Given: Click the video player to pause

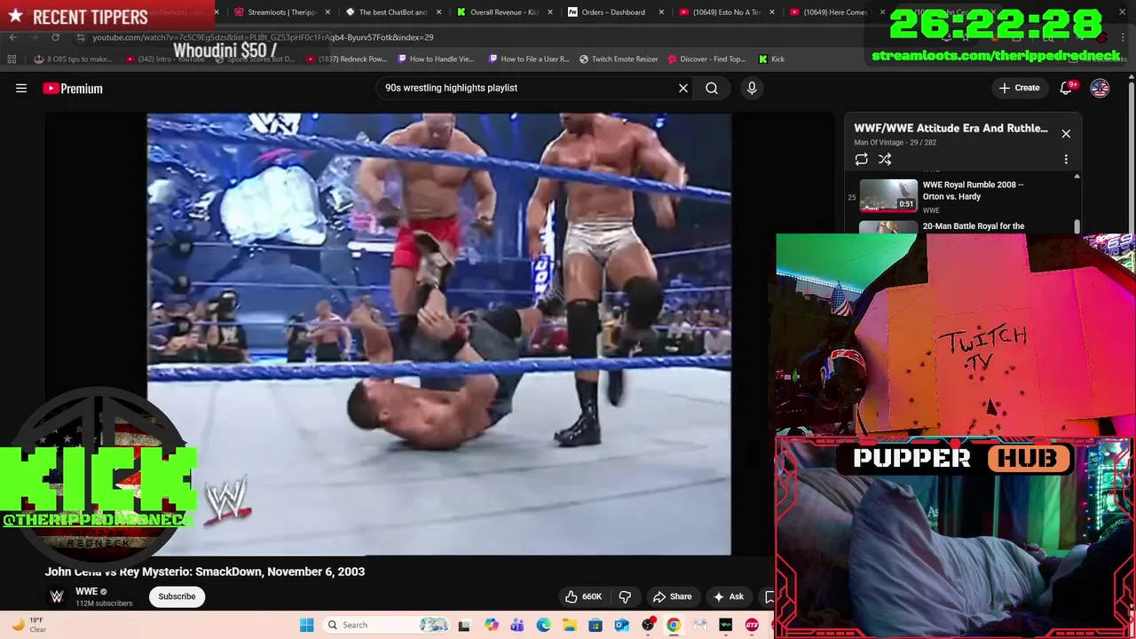Looking at the screenshot, I should 438,334.
